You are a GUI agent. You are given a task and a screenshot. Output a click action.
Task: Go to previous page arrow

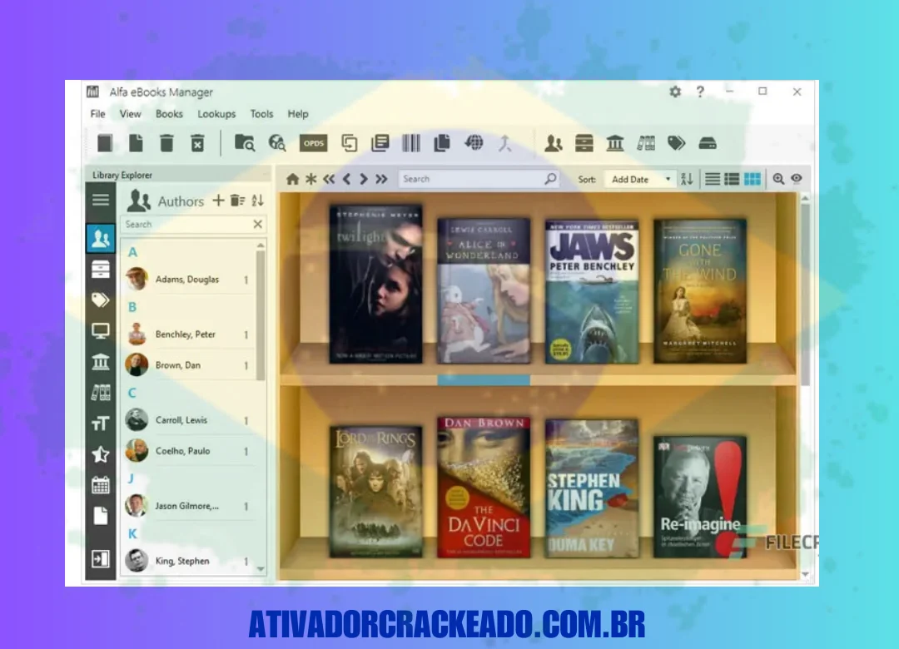346,179
